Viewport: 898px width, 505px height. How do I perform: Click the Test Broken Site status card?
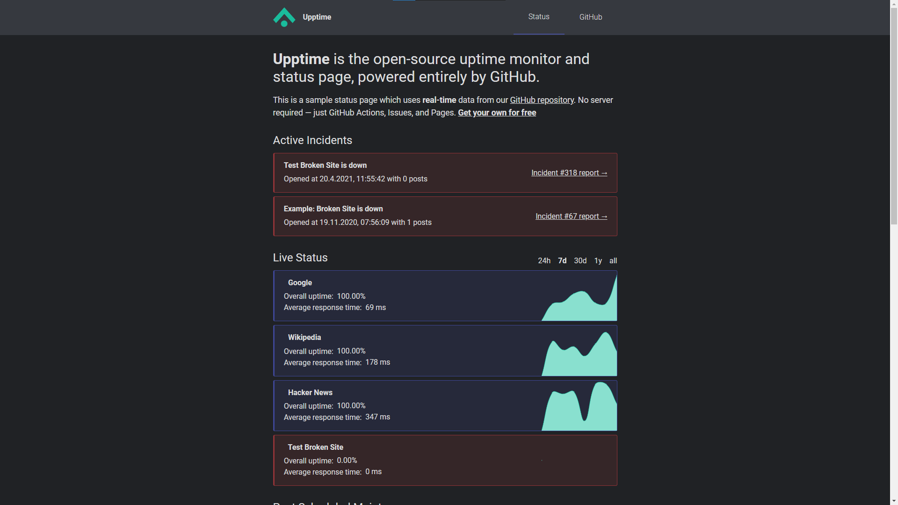click(x=445, y=460)
